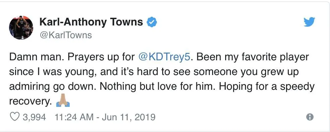Open the @KDTrey5 mention link

click(164, 57)
